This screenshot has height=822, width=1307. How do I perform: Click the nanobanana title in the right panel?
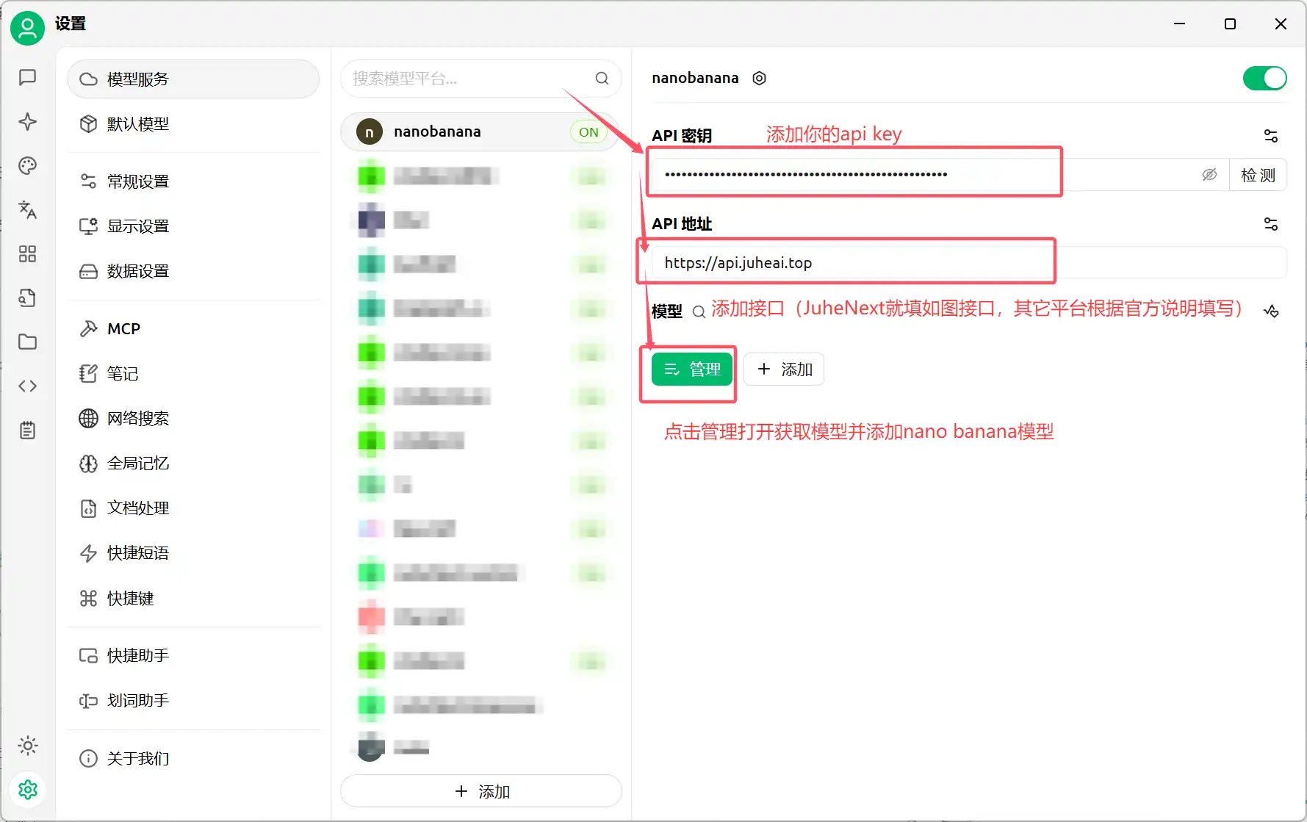[695, 78]
